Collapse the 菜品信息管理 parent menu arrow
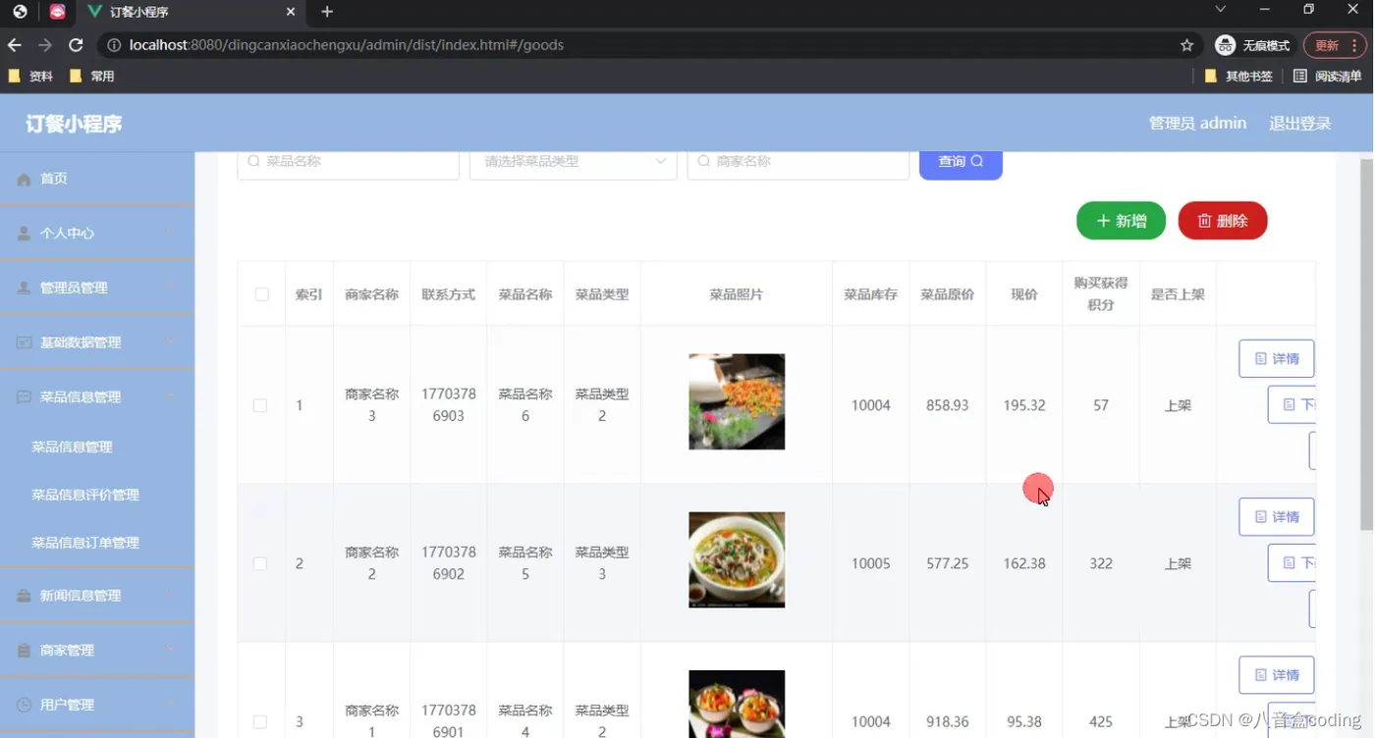Screen dimensions: 1375x738 [x=170, y=396]
